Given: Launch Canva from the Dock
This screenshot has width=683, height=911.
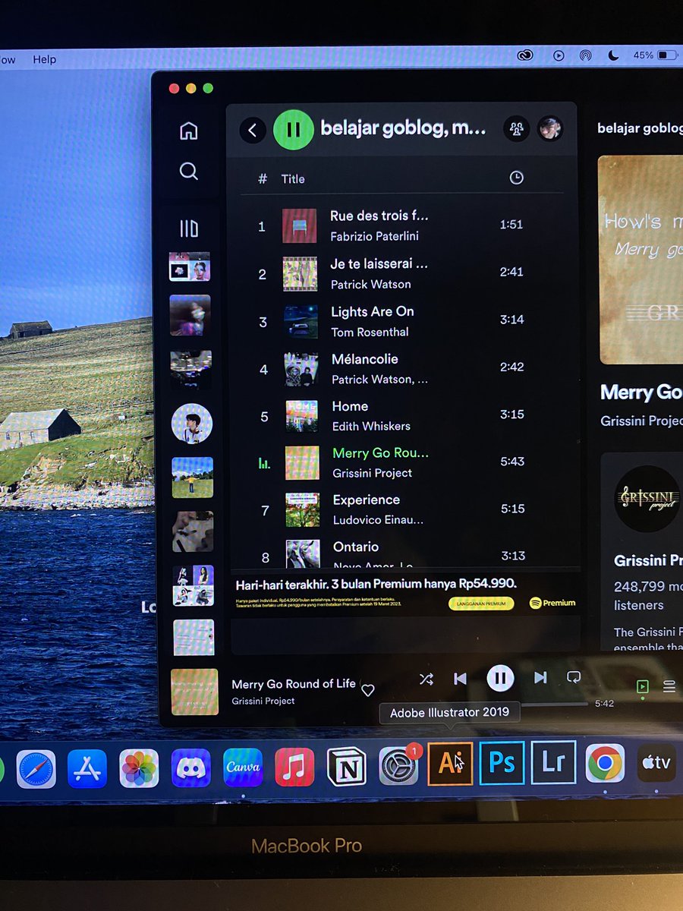Looking at the screenshot, I should (243, 767).
